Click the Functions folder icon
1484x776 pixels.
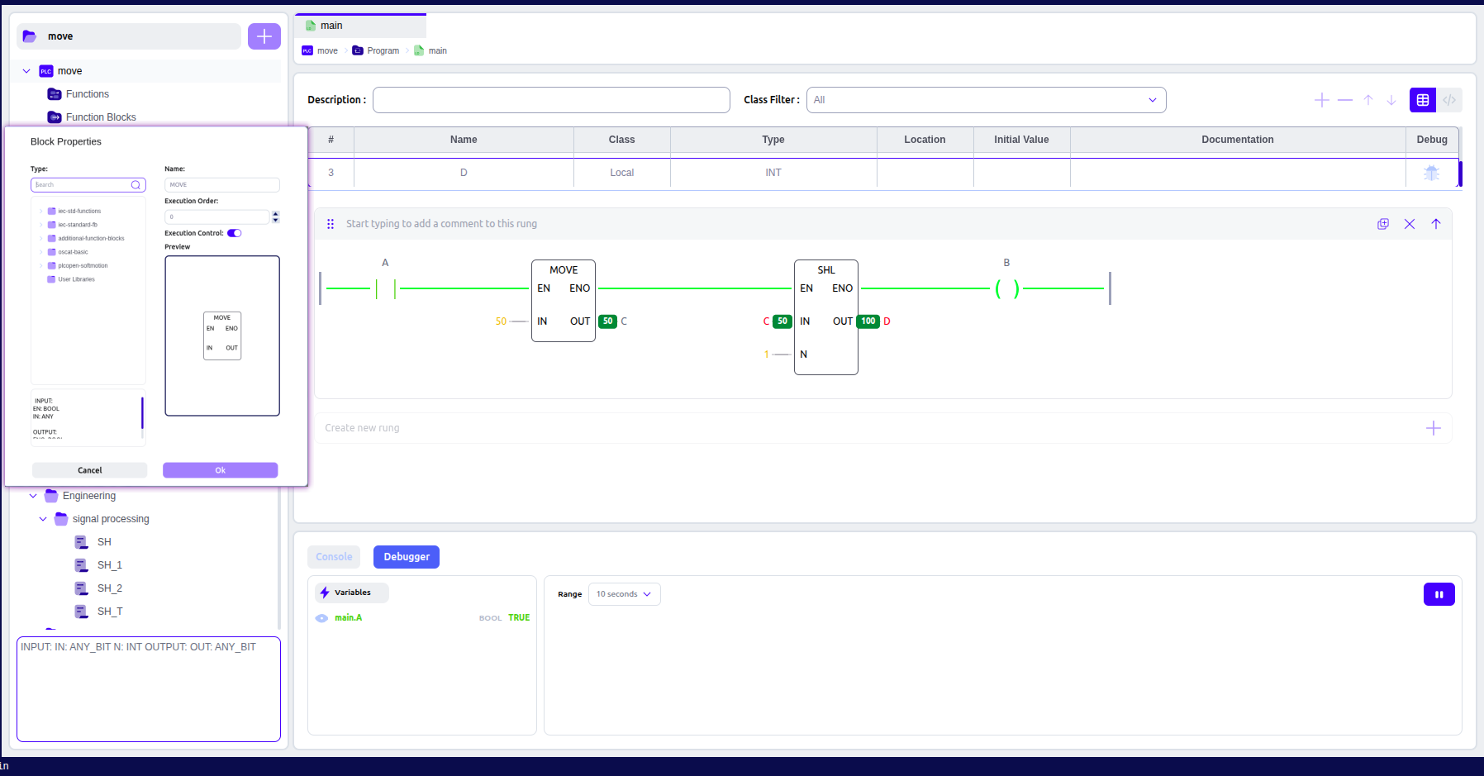55,94
